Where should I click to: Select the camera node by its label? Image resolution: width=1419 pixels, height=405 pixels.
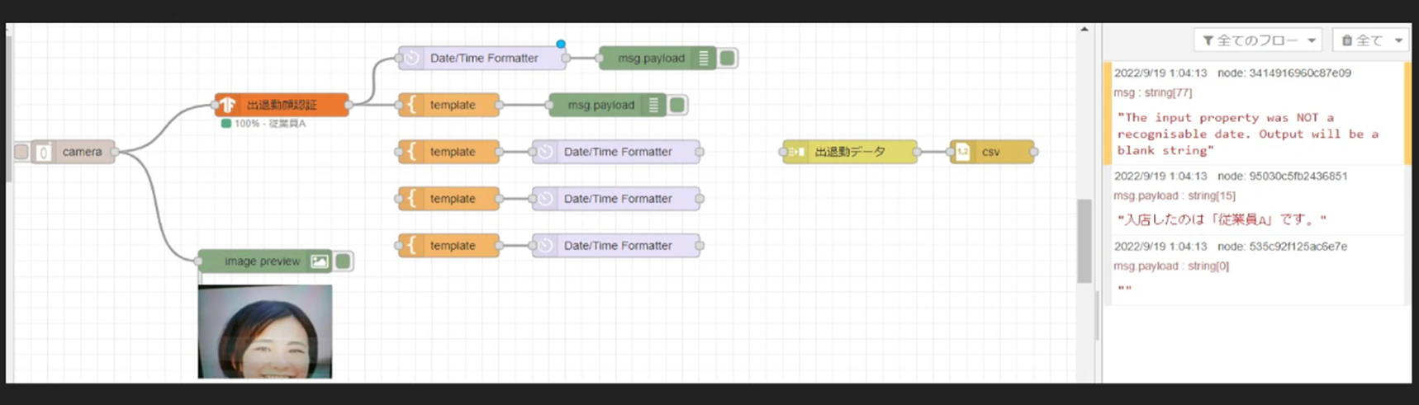point(82,152)
